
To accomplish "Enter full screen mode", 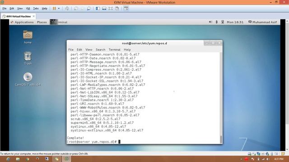I will coord(110,9).
